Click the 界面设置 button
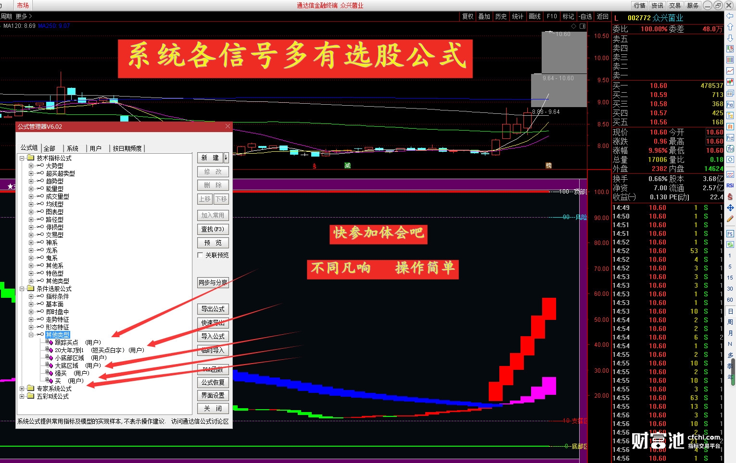The height and width of the screenshot is (463, 736). (x=213, y=395)
